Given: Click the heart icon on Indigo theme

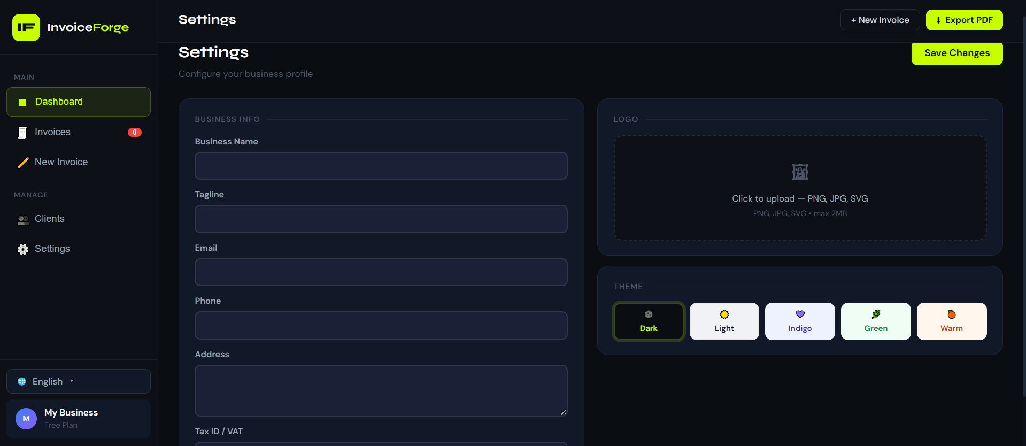Looking at the screenshot, I should [800, 314].
